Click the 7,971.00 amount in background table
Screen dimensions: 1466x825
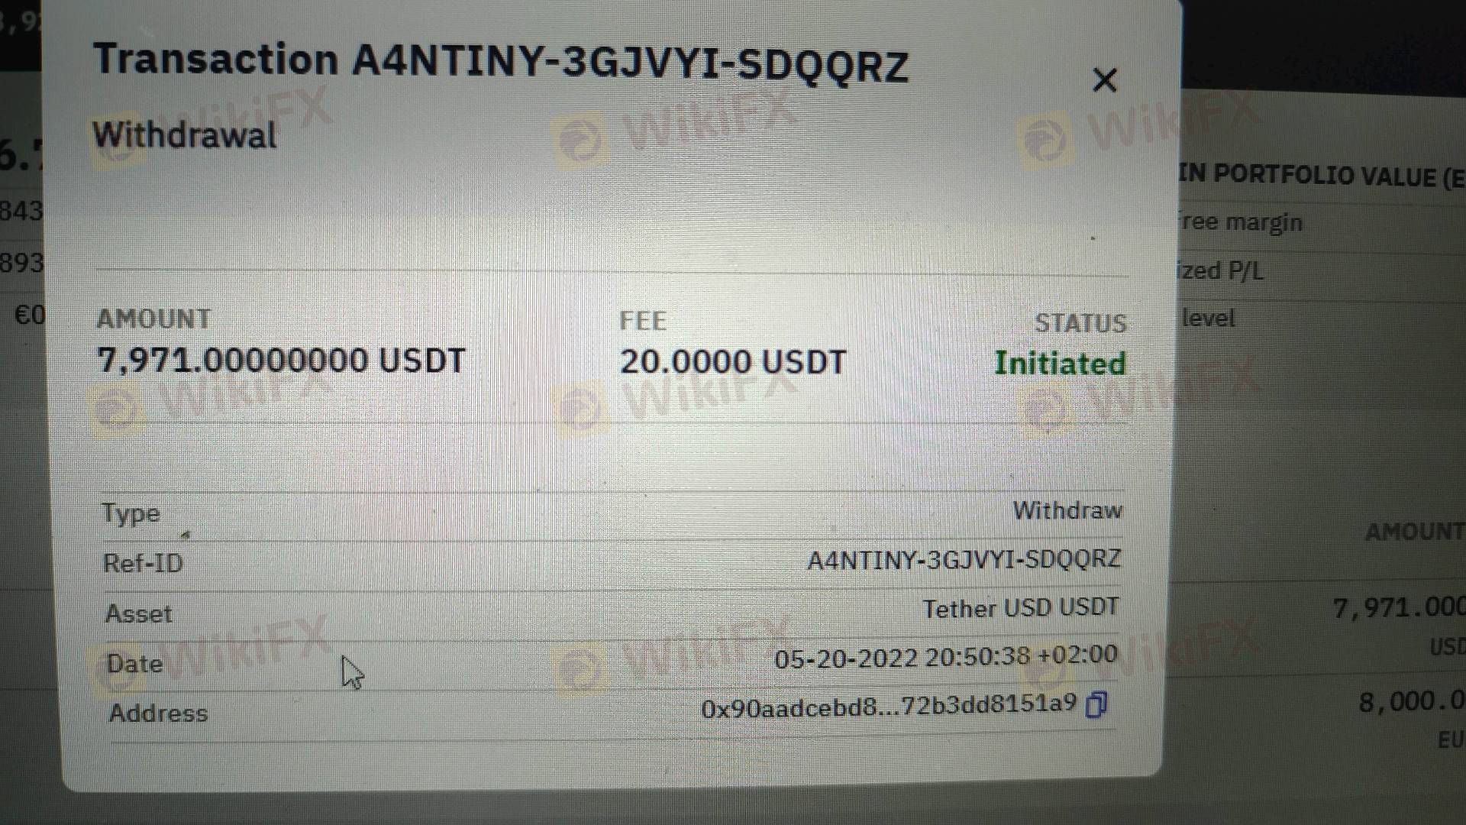pos(1399,608)
